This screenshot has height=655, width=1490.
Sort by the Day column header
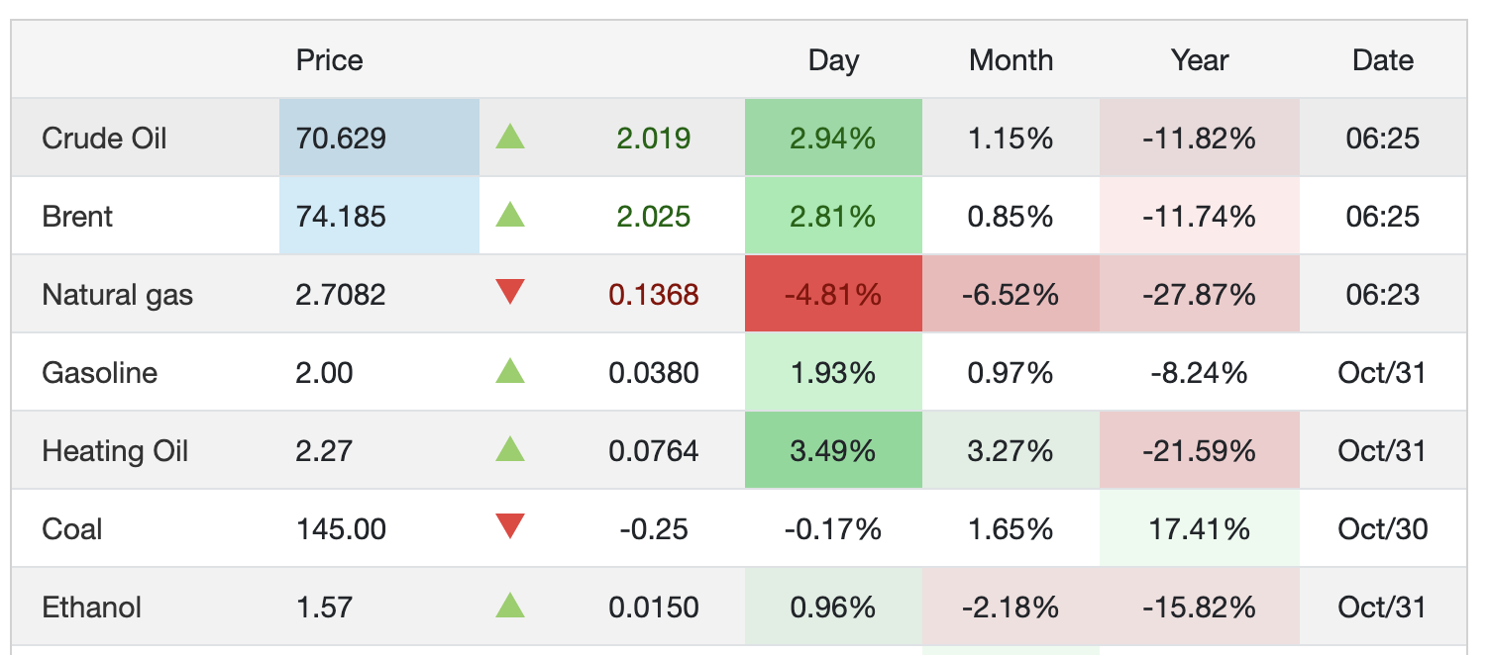tap(833, 60)
